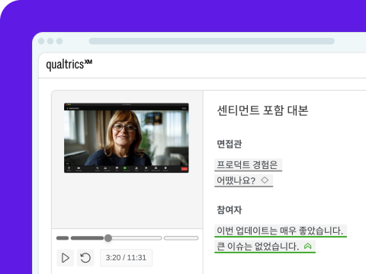366x274 pixels.
Task: Click the playback progress slider knob
Action: pos(108,238)
